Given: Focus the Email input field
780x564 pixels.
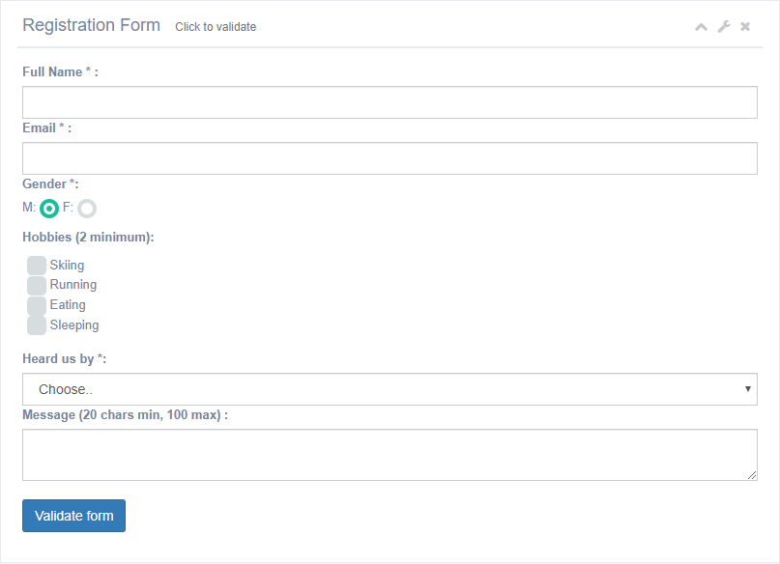Looking at the screenshot, I should tap(390, 158).
